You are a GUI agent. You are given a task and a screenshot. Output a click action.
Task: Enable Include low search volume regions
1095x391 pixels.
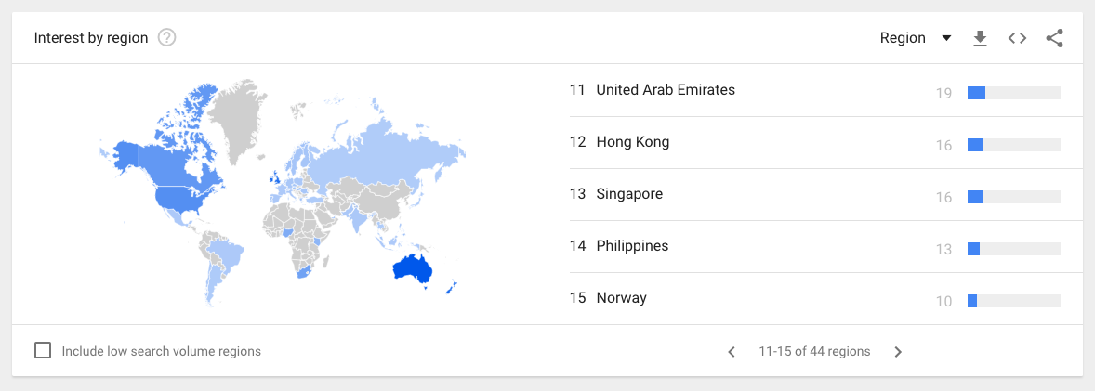point(43,351)
